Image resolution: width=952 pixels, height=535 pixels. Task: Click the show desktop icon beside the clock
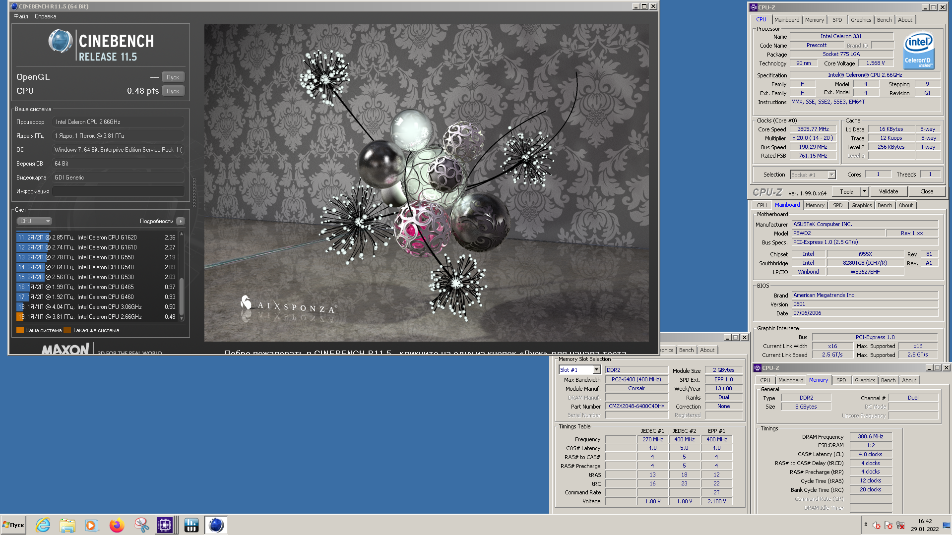pyautogui.click(x=947, y=525)
